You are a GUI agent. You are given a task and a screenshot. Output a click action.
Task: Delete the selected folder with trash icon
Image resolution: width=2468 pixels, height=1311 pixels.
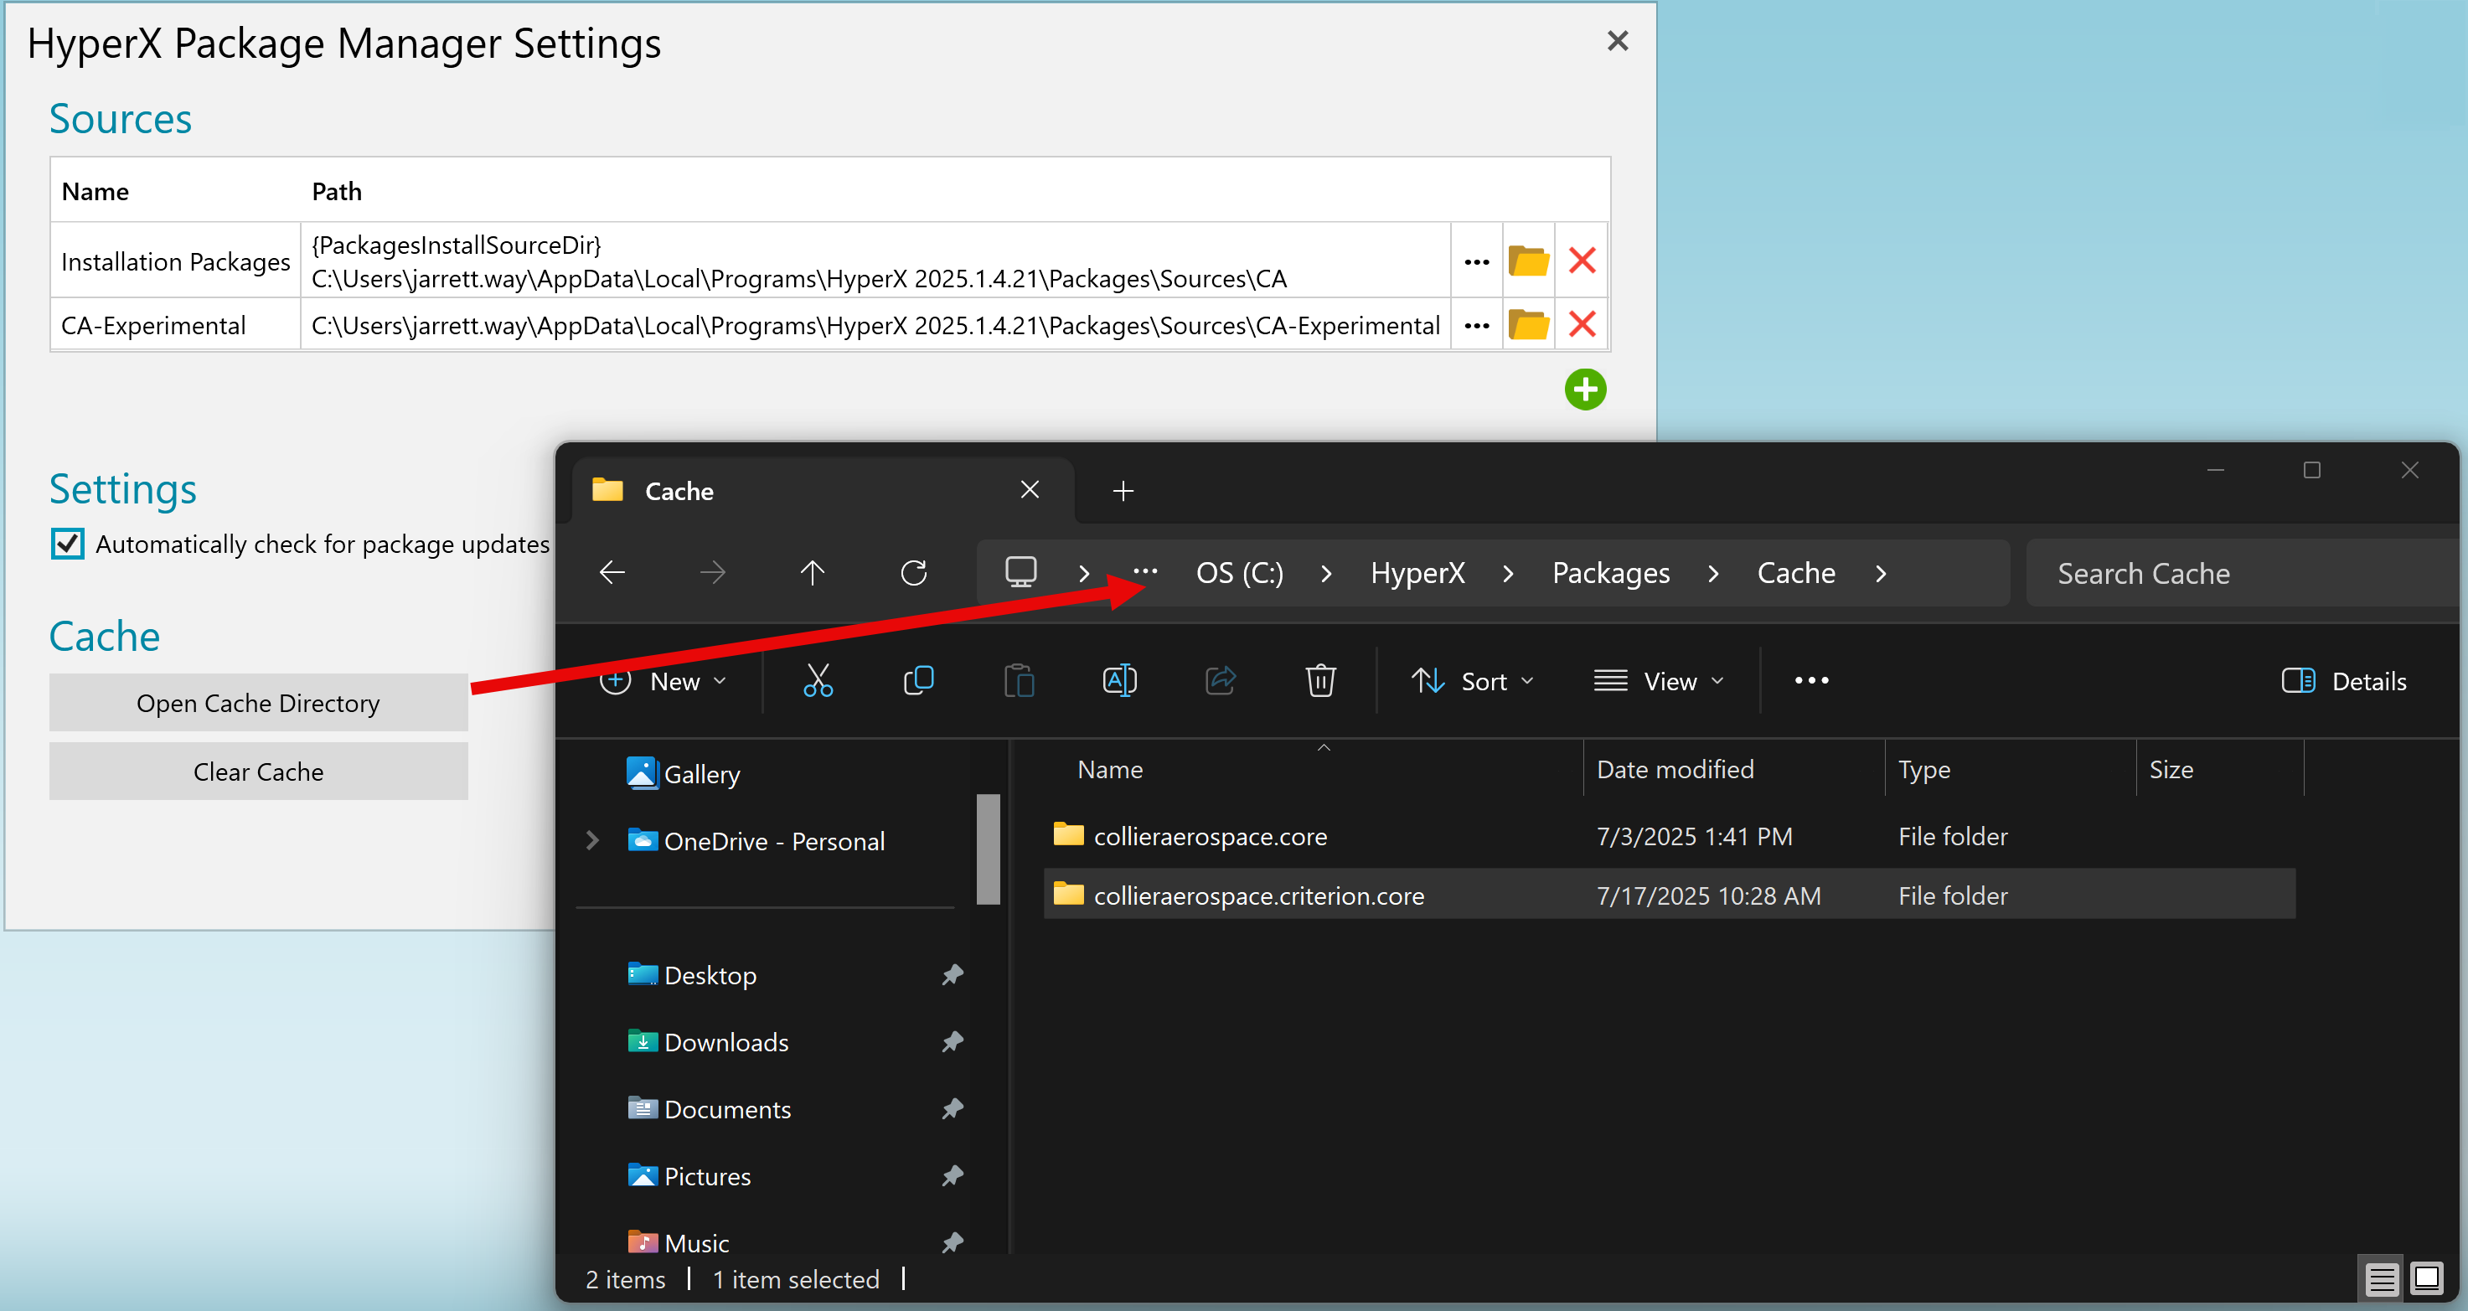(x=1320, y=681)
